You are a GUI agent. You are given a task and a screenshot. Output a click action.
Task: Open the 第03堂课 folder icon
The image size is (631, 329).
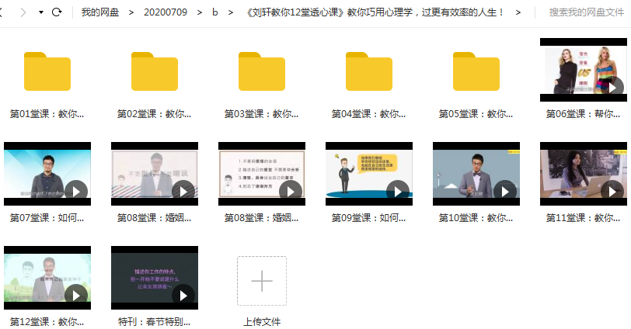(262, 71)
